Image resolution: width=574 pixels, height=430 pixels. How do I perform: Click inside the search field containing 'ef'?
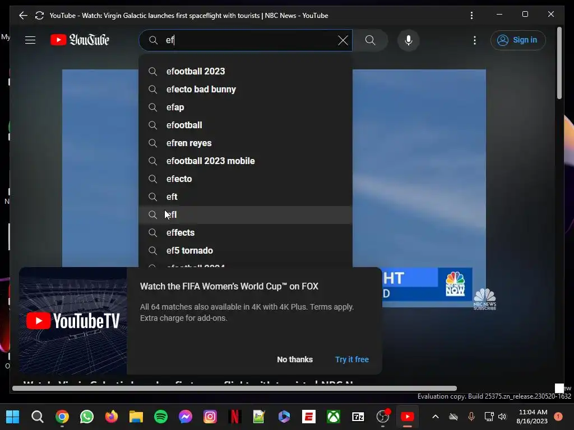(246, 40)
